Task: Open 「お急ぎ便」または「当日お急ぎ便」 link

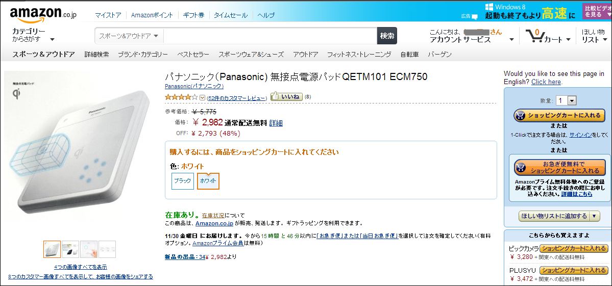Action: click(x=357, y=236)
